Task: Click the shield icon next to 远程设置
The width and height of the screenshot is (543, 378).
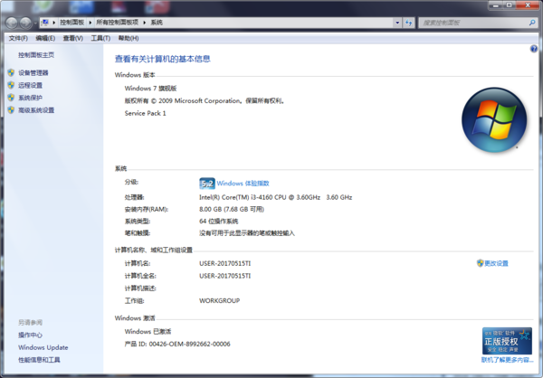Action: tap(11, 85)
